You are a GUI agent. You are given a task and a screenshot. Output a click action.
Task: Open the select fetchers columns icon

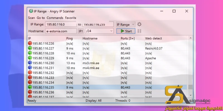(x=139, y=31)
